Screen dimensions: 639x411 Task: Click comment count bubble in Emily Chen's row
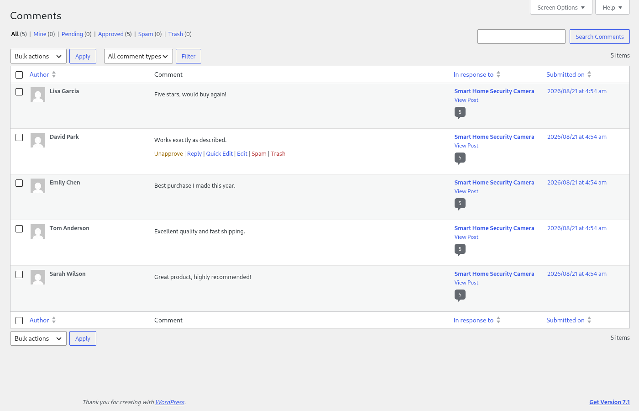pos(460,204)
